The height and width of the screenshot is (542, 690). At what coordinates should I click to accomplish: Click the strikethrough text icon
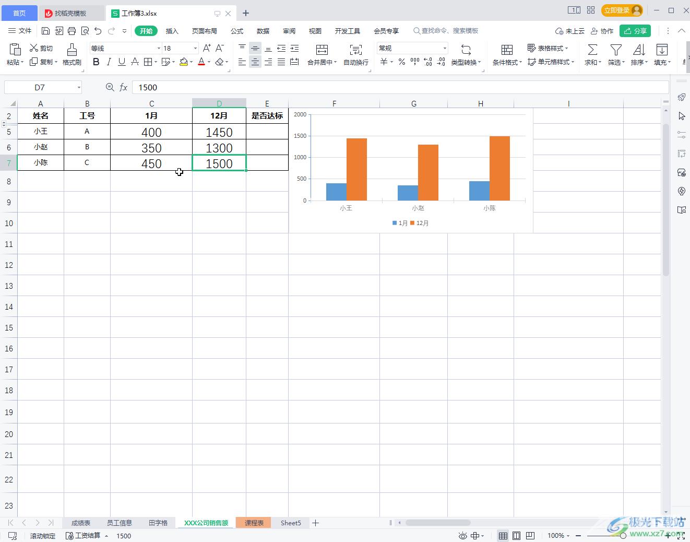tap(135, 62)
